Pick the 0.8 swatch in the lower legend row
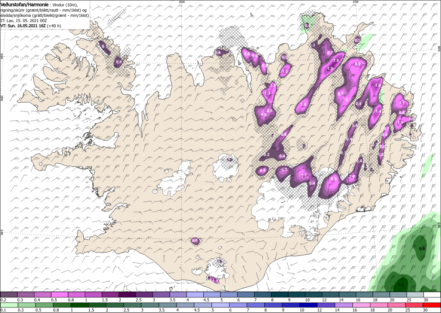The image size is (441, 313). point(62,305)
